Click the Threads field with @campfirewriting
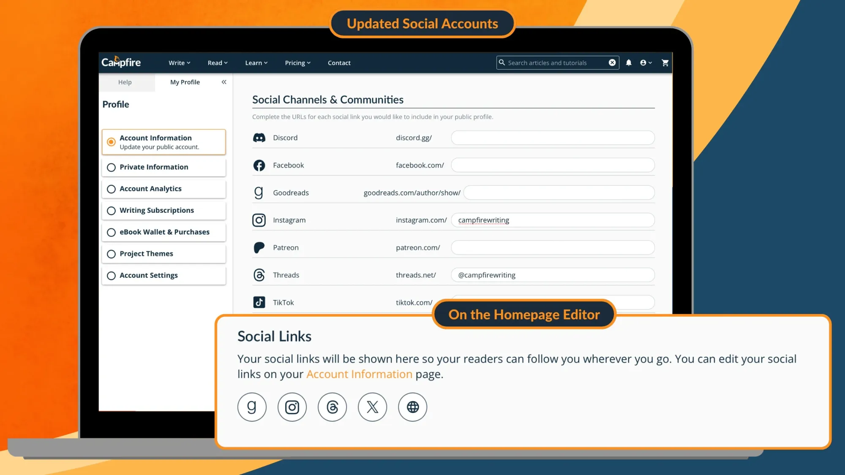The height and width of the screenshot is (475, 845). 553,275
